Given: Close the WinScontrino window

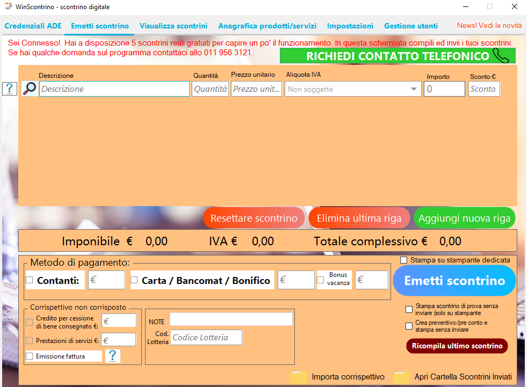Looking at the screenshot, I should 514,7.
